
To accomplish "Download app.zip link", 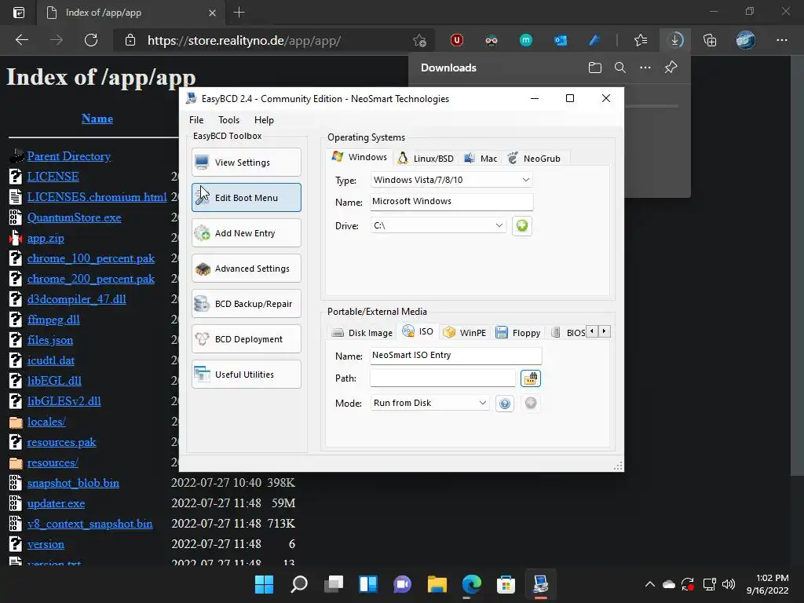I will click(x=46, y=238).
